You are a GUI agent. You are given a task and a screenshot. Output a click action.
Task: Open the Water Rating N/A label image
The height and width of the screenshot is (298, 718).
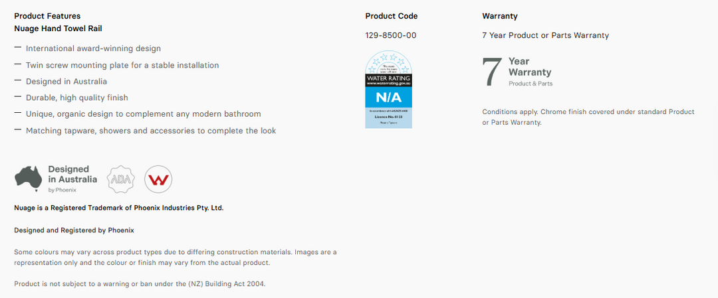[x=388, y=90]
